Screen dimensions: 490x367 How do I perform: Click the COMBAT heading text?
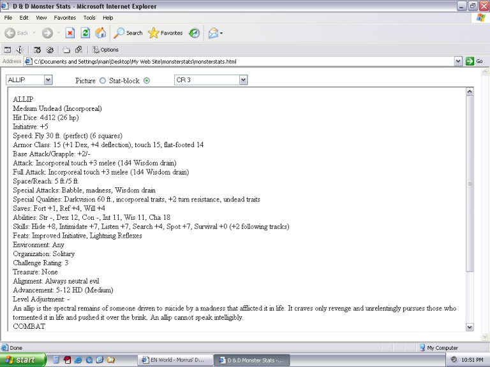tap(29, 326)
